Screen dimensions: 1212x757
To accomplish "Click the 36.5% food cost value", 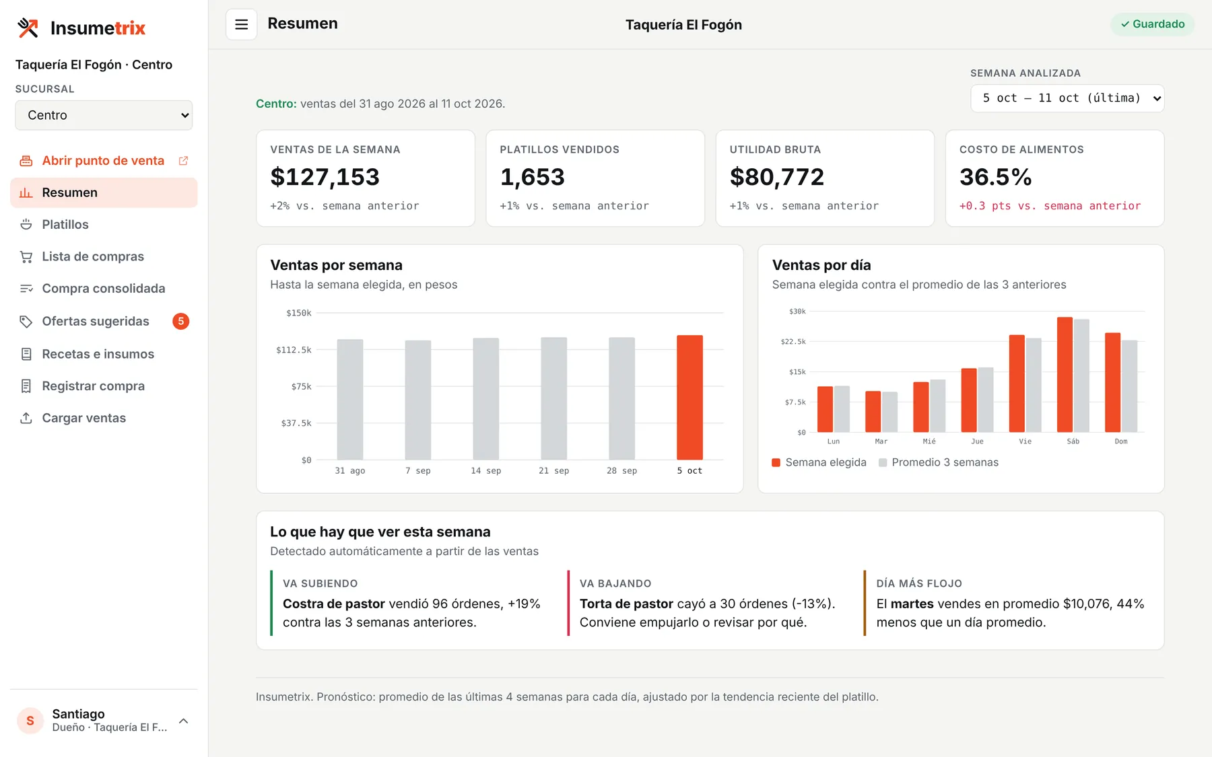I will [996, 177].
